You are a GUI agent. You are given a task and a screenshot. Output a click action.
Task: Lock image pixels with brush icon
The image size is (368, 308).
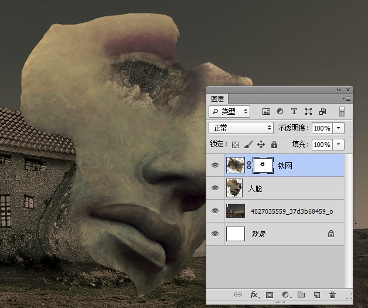248,145
